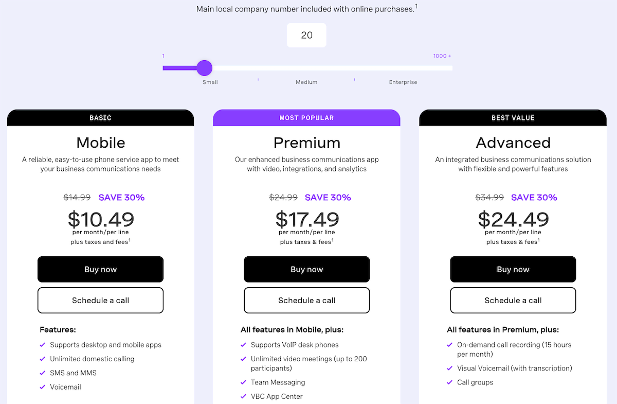Click the line count input showing 20
Screen dimensions: 617x404
(306, 35)
